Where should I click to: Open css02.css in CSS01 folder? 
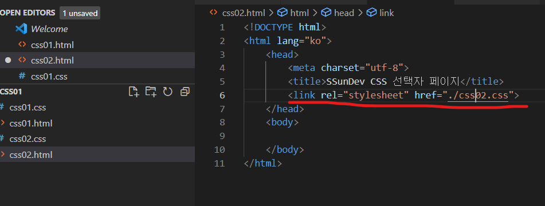pos(28,139)
